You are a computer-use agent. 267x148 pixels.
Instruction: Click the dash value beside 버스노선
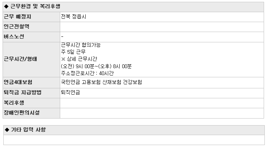[x=62, y=36]
